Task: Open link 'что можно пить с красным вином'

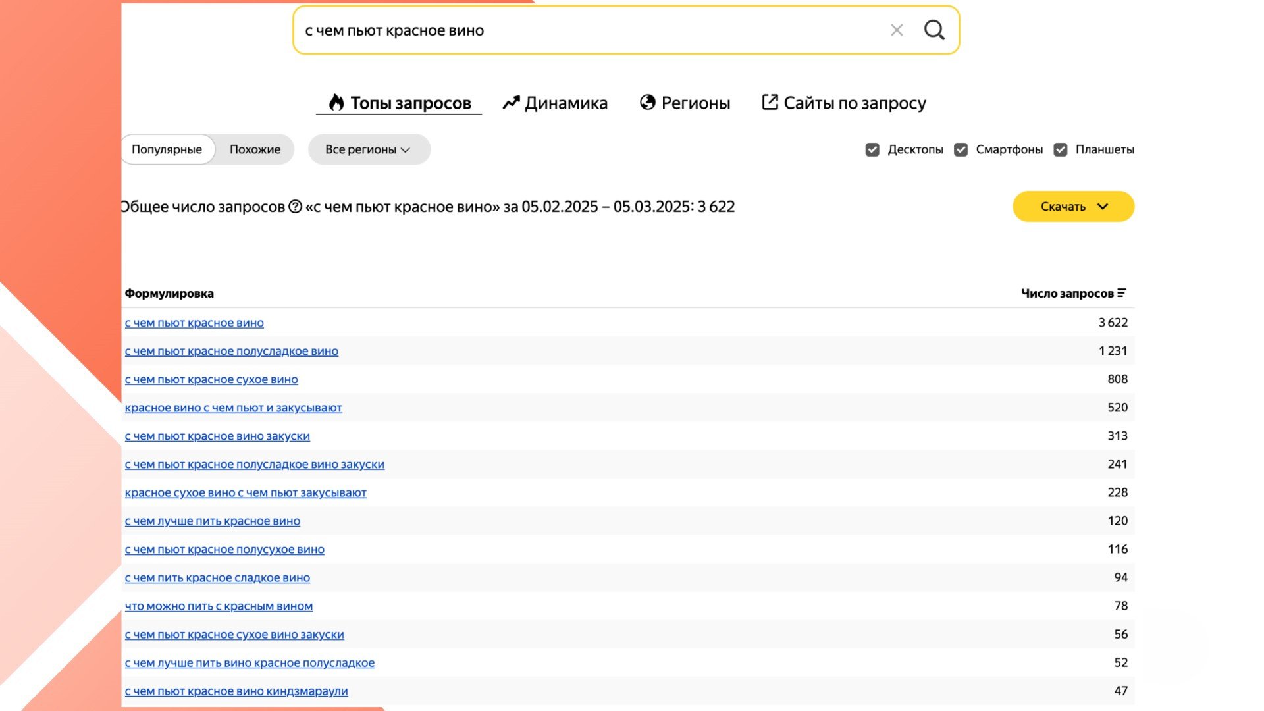Action: click(219, 606)
